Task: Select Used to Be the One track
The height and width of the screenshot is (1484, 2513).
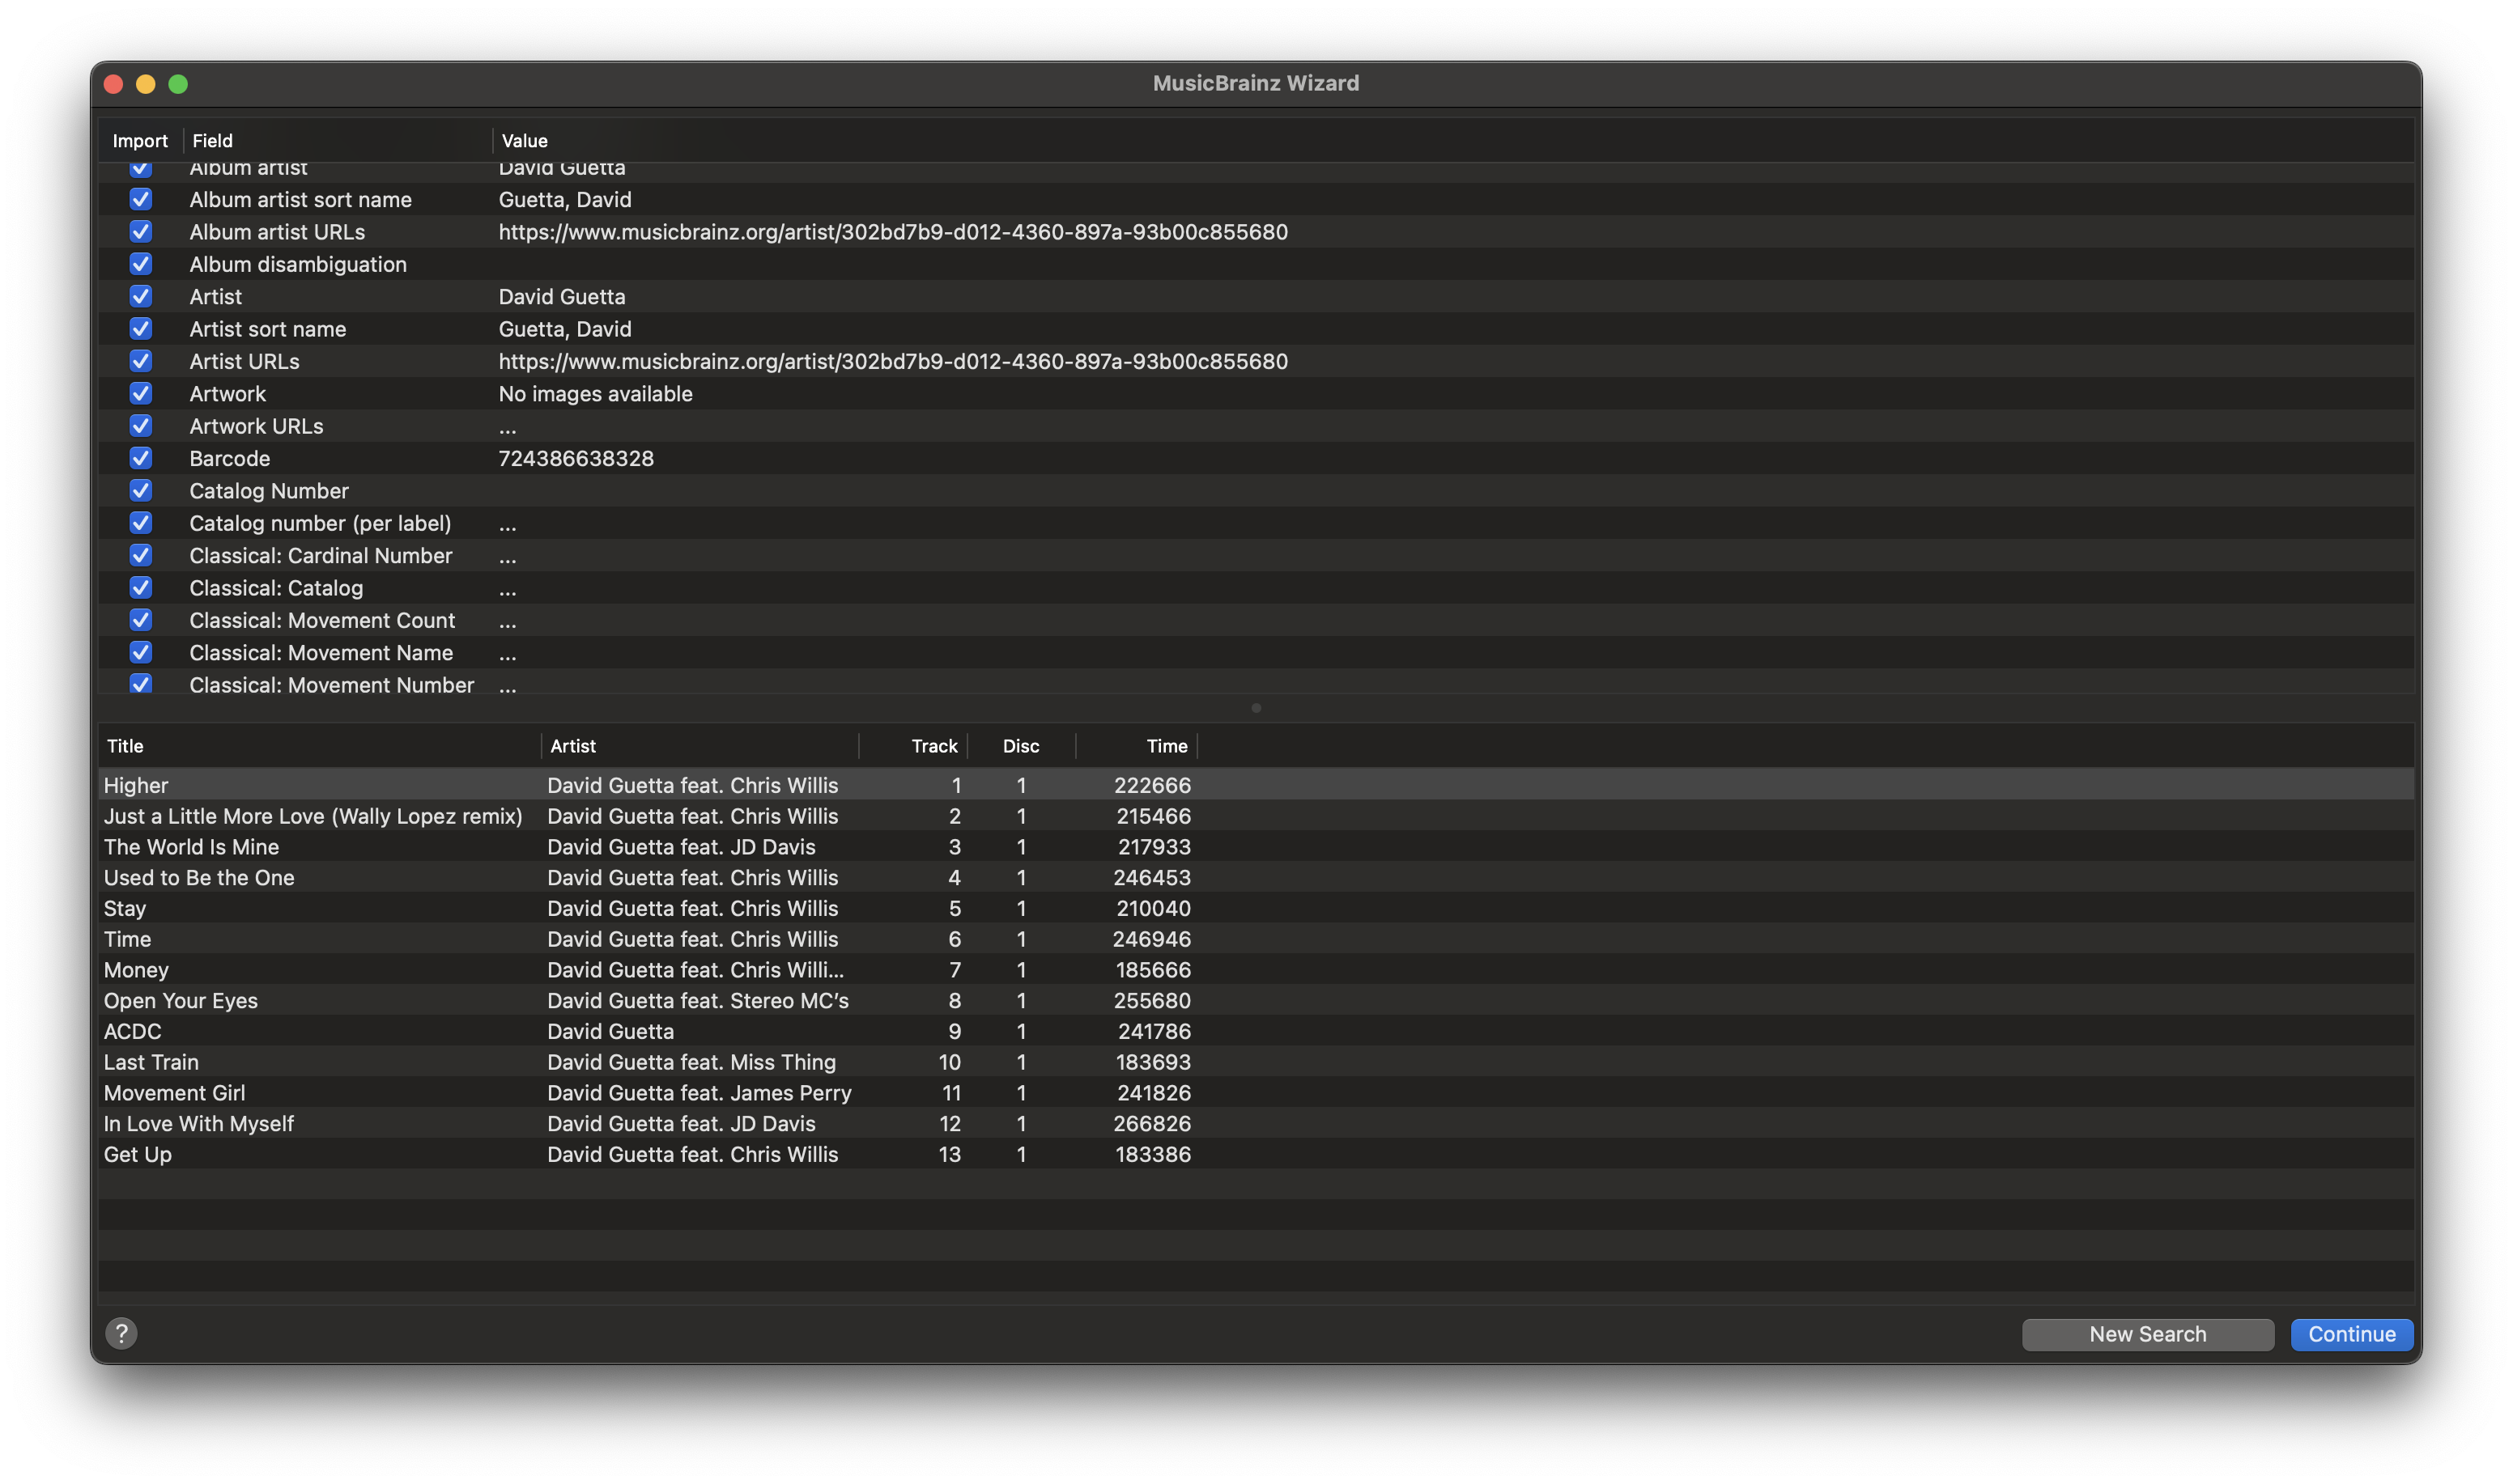Action: (x=1256, y=878)
